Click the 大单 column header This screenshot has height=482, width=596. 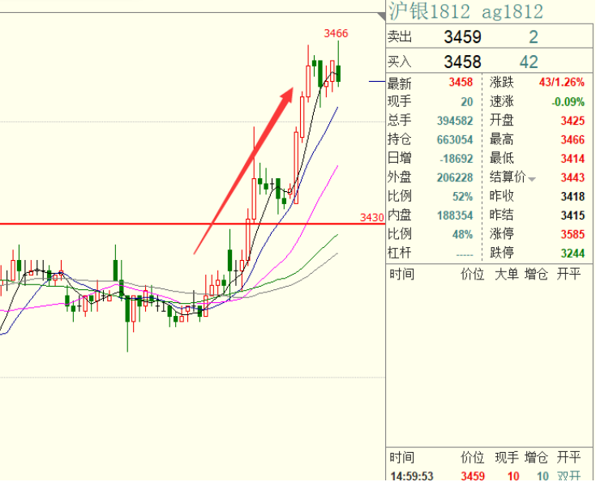(x=506, y=274)
